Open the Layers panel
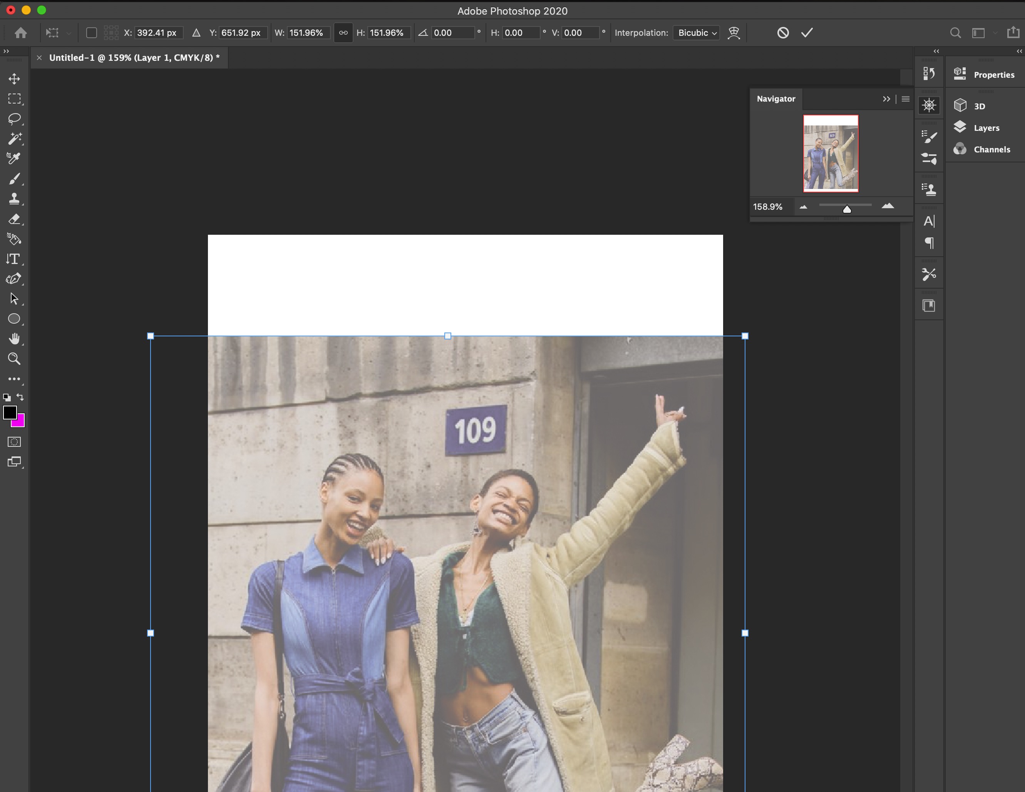1025x792 pixels. click(x=986, y=128)
